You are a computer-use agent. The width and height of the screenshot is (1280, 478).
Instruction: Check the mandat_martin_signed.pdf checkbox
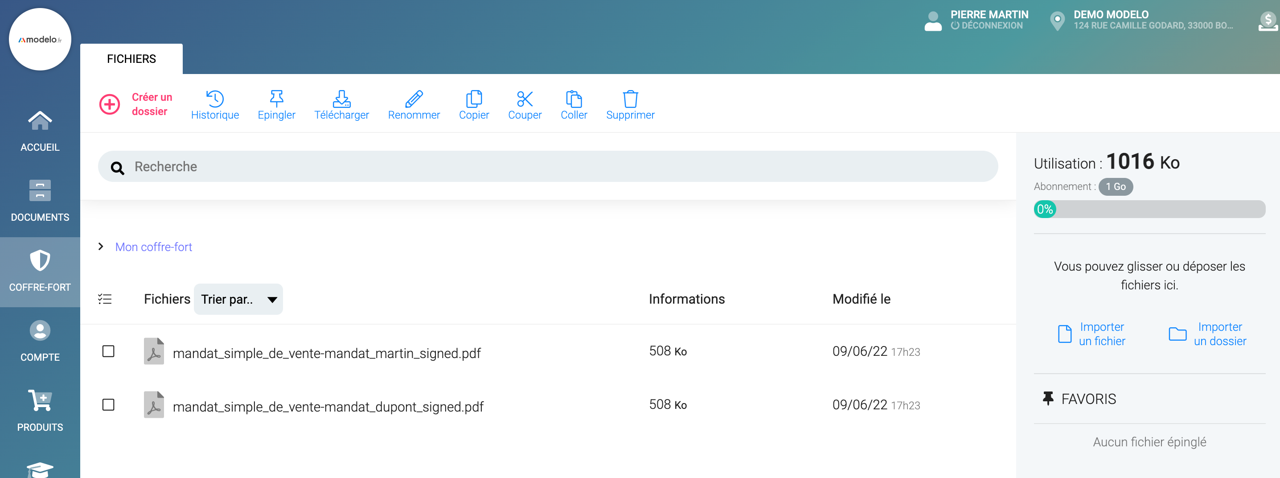coord(108,351)
